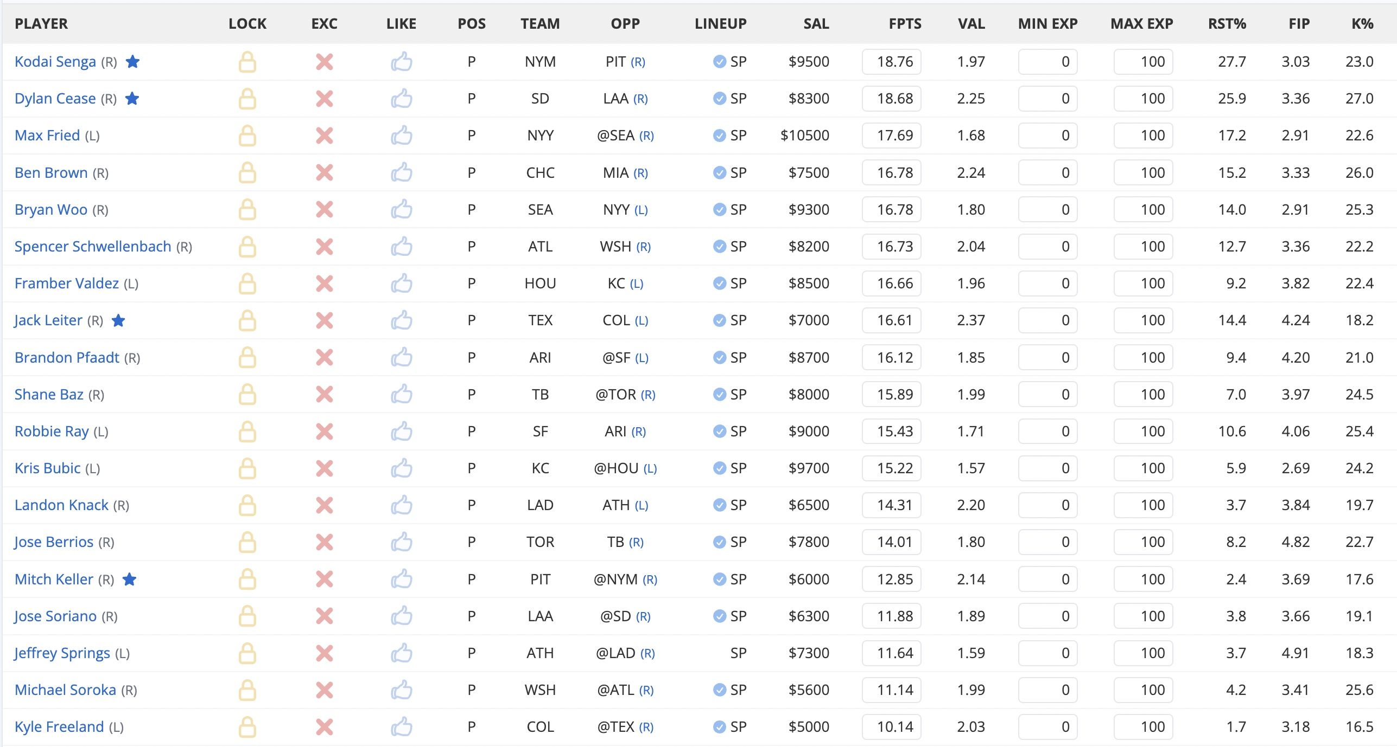This screenshot has height=747, width=1397.
Task: Like Brandon Pfaadt thumbs-up icon
Action: 402,358
